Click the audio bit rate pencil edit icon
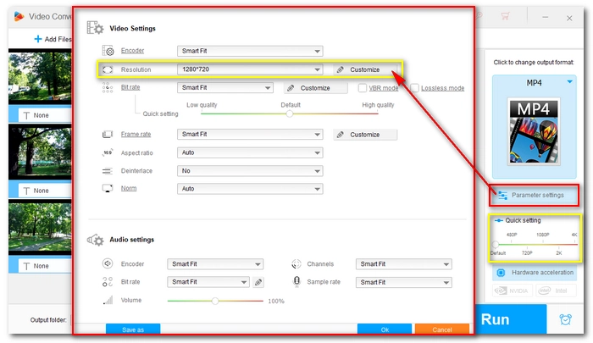Image resolution: width=593 pixels, height=343 pixels. (258, 282)
